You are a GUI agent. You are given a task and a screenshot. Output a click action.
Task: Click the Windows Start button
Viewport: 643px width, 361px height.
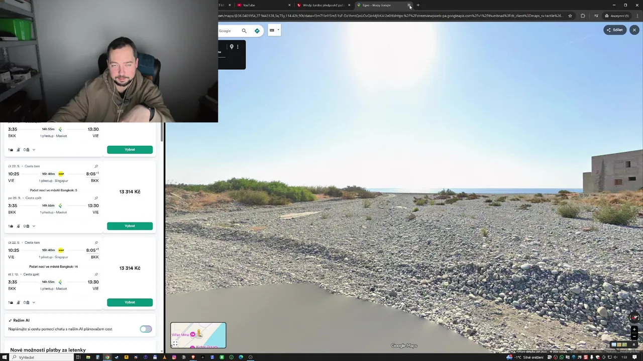pyautogui.click(x=5, y=357)
